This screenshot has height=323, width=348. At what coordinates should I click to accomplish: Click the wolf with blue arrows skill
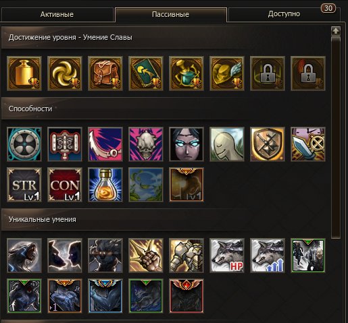pos(268,256)
